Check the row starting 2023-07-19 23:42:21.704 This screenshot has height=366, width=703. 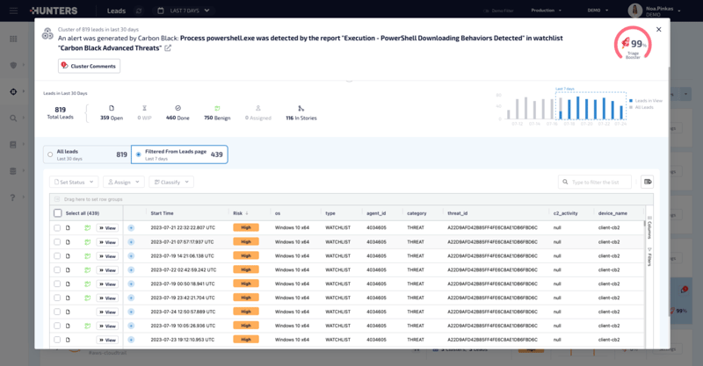pos(57,298)
